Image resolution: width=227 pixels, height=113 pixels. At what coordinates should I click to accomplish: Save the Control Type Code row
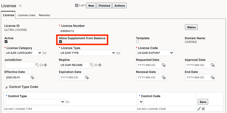click(x=203, y=102)
